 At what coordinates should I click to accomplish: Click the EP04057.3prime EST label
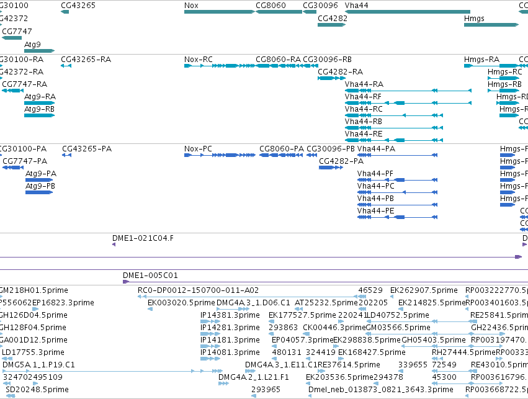click(302, 340)
